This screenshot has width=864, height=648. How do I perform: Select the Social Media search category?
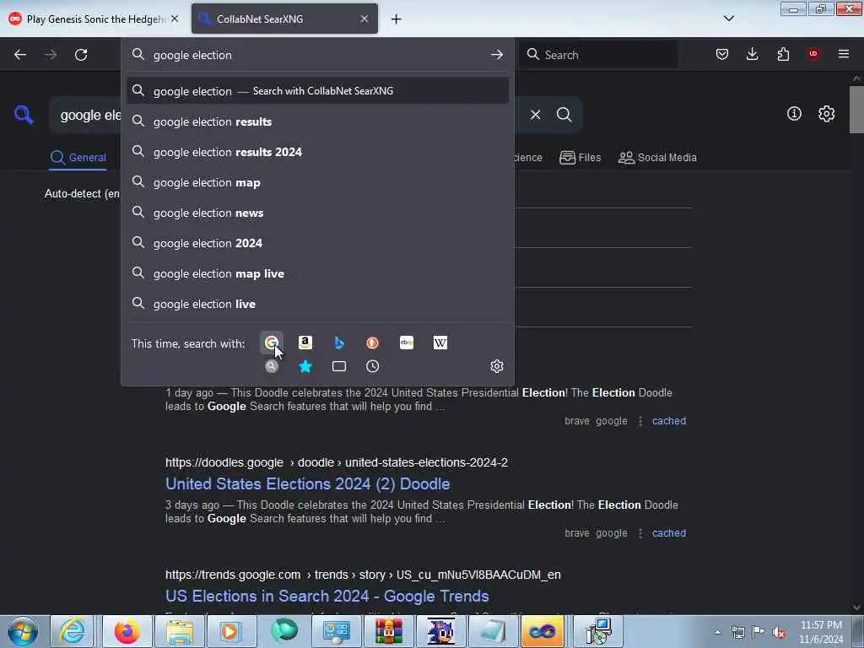(657, 158)
